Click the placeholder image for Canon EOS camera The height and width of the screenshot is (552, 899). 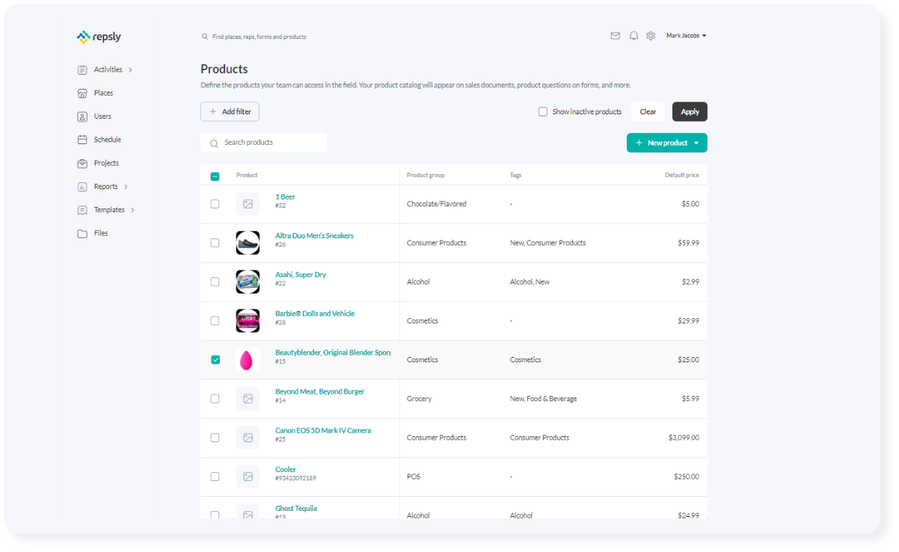[248, 438]
